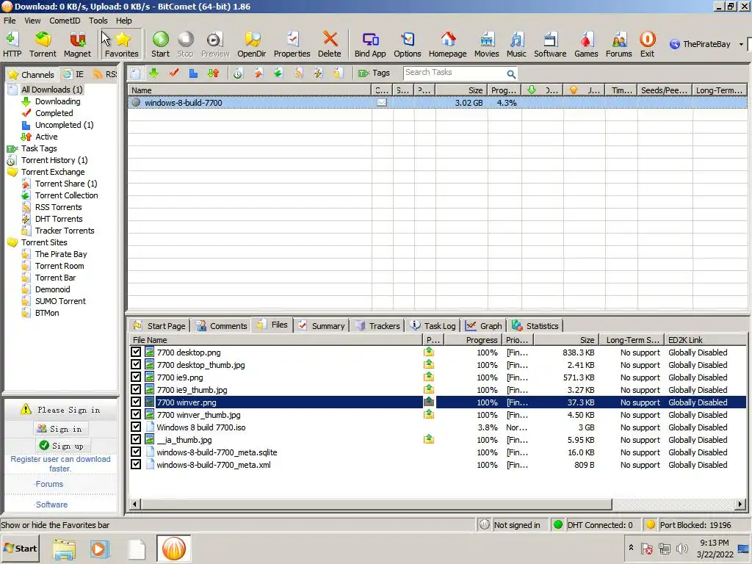Open the View menu
The width and height of the screenshot is (752, 564).
tap(32, 21)
